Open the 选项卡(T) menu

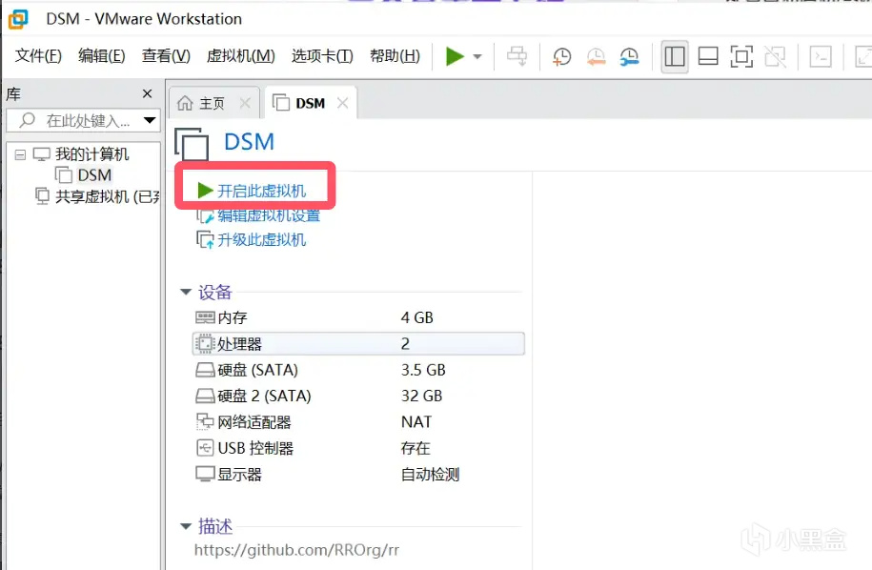(x=322, y=56)
